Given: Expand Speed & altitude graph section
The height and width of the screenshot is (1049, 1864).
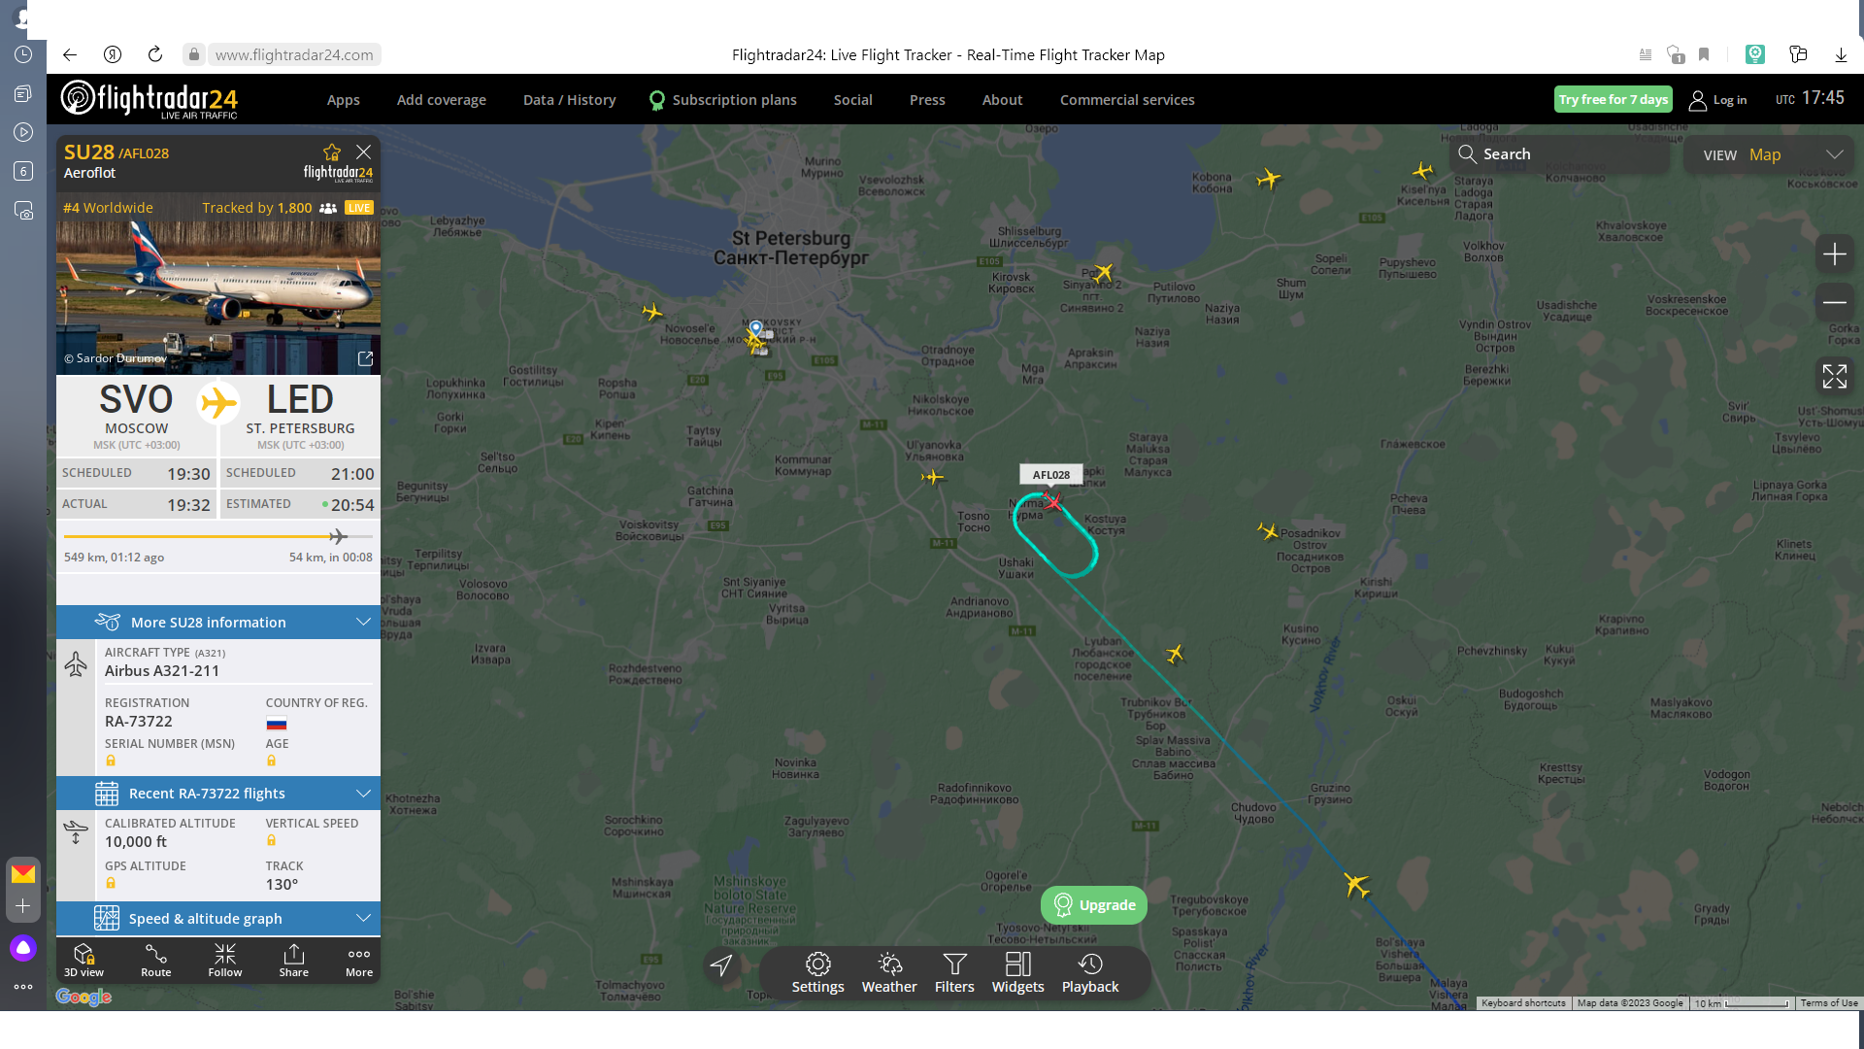Looking at the screenshot, I should point(218,918).
